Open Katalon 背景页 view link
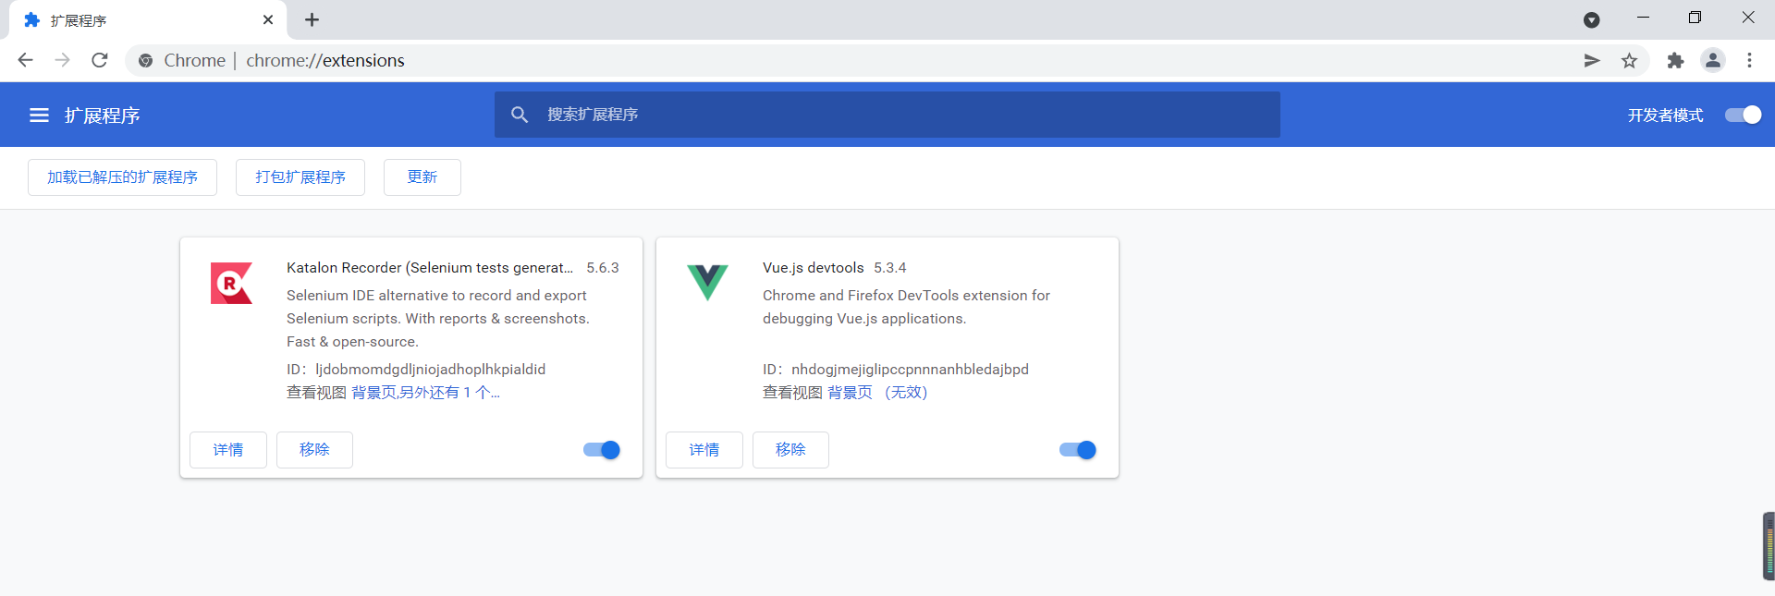Viewport: 1775px width, 596px height. [x=425, y=393]
